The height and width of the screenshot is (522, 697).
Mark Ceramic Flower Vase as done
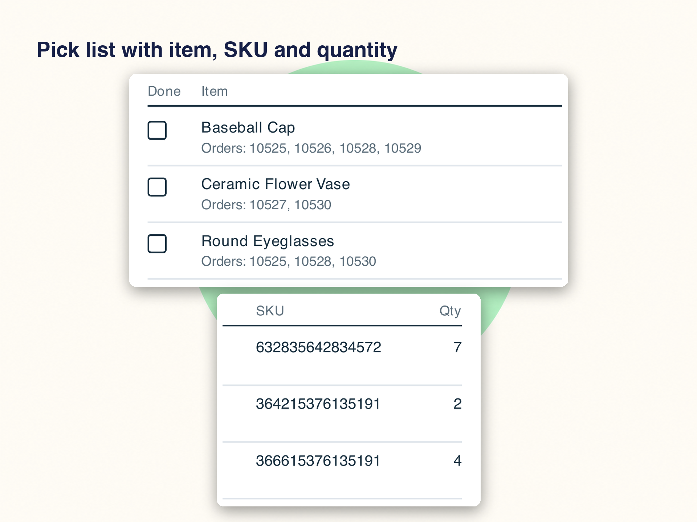point(157,187)
